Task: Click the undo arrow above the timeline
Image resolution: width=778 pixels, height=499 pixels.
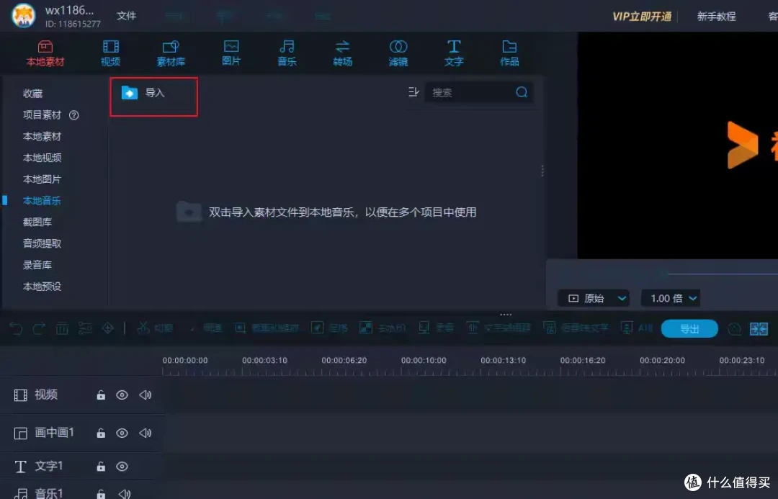Action: point(16,328)
